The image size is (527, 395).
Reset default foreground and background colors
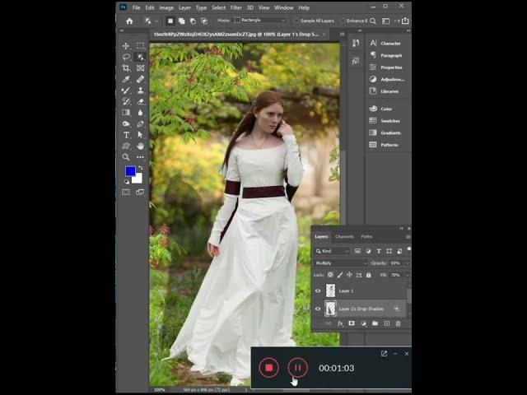(127, 182)
